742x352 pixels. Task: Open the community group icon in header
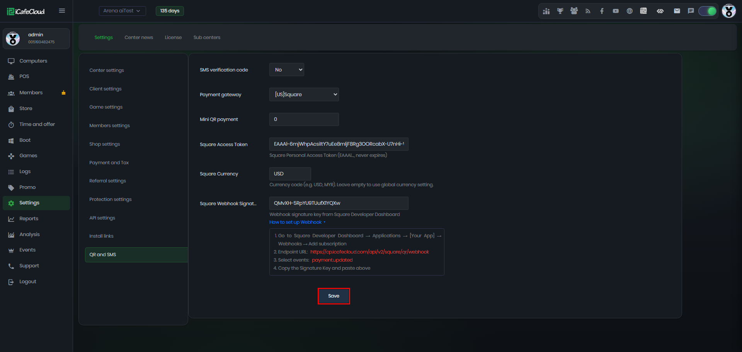point(574,11)
